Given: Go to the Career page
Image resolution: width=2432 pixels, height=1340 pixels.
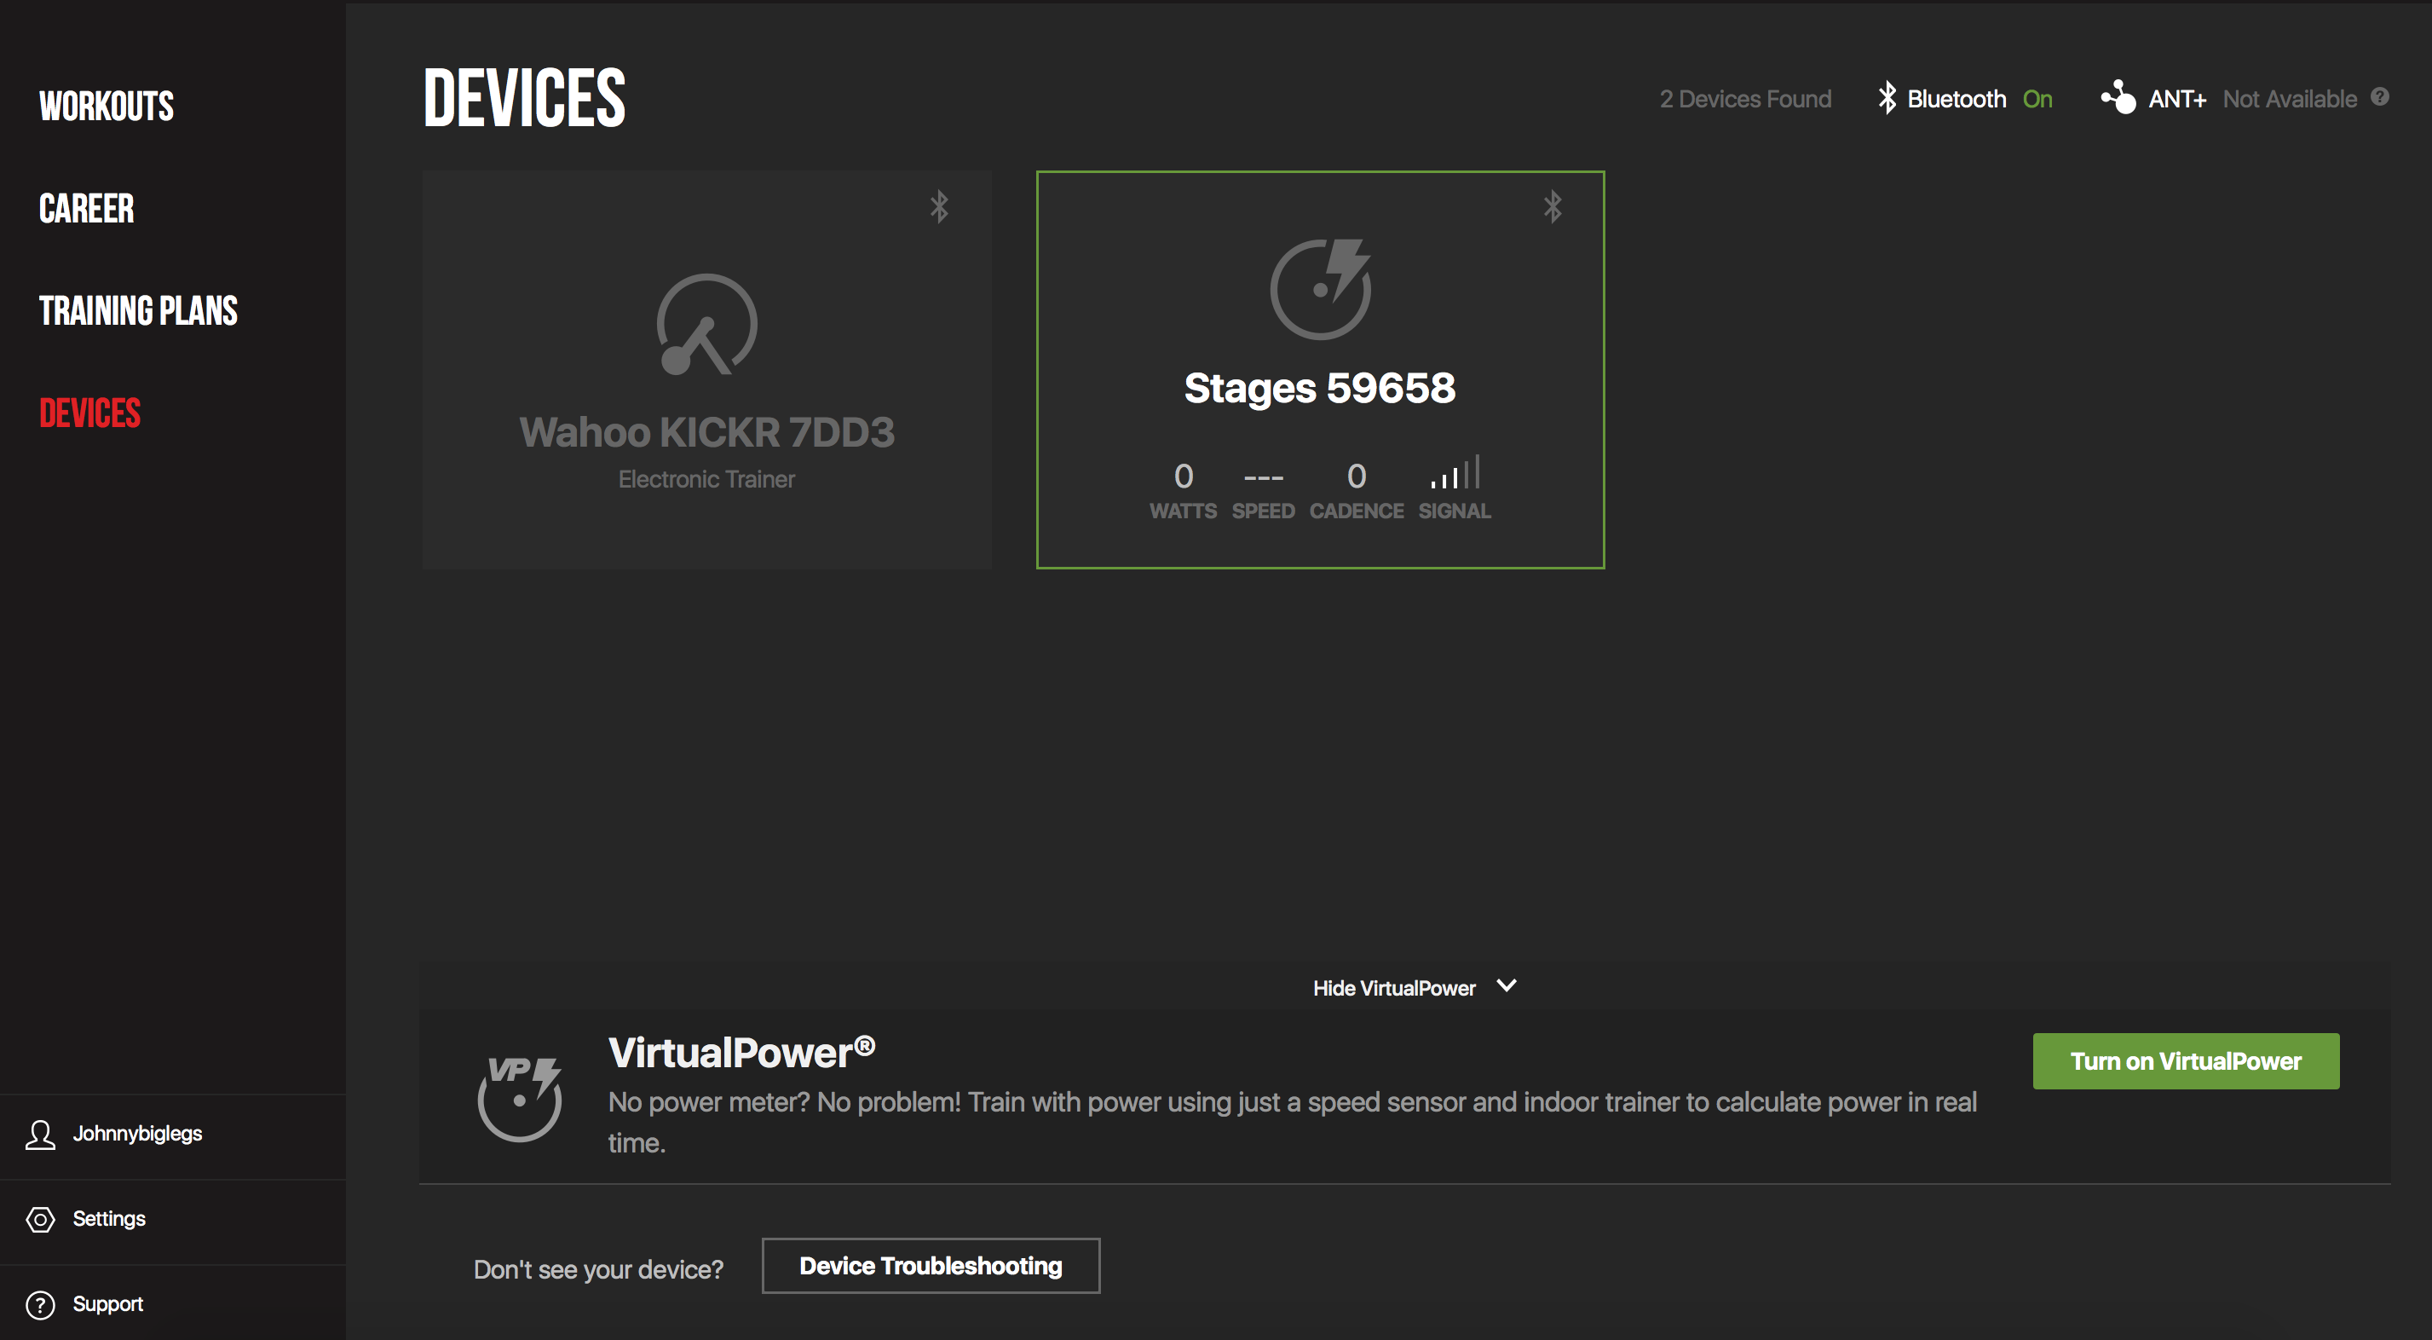Looking at the screenshot, I should pos(87,209).
